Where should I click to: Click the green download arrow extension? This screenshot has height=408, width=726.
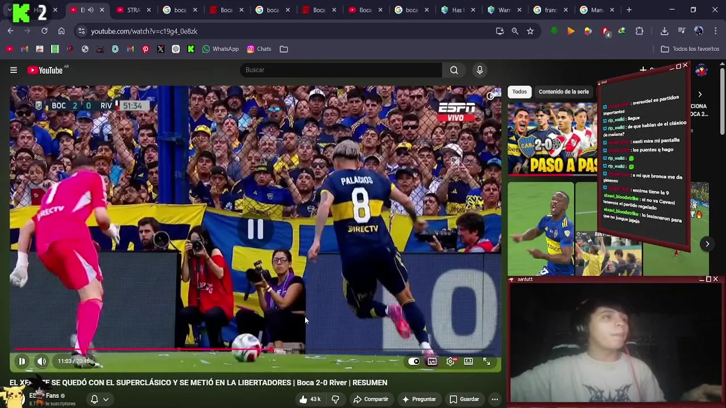pos(554,31)
